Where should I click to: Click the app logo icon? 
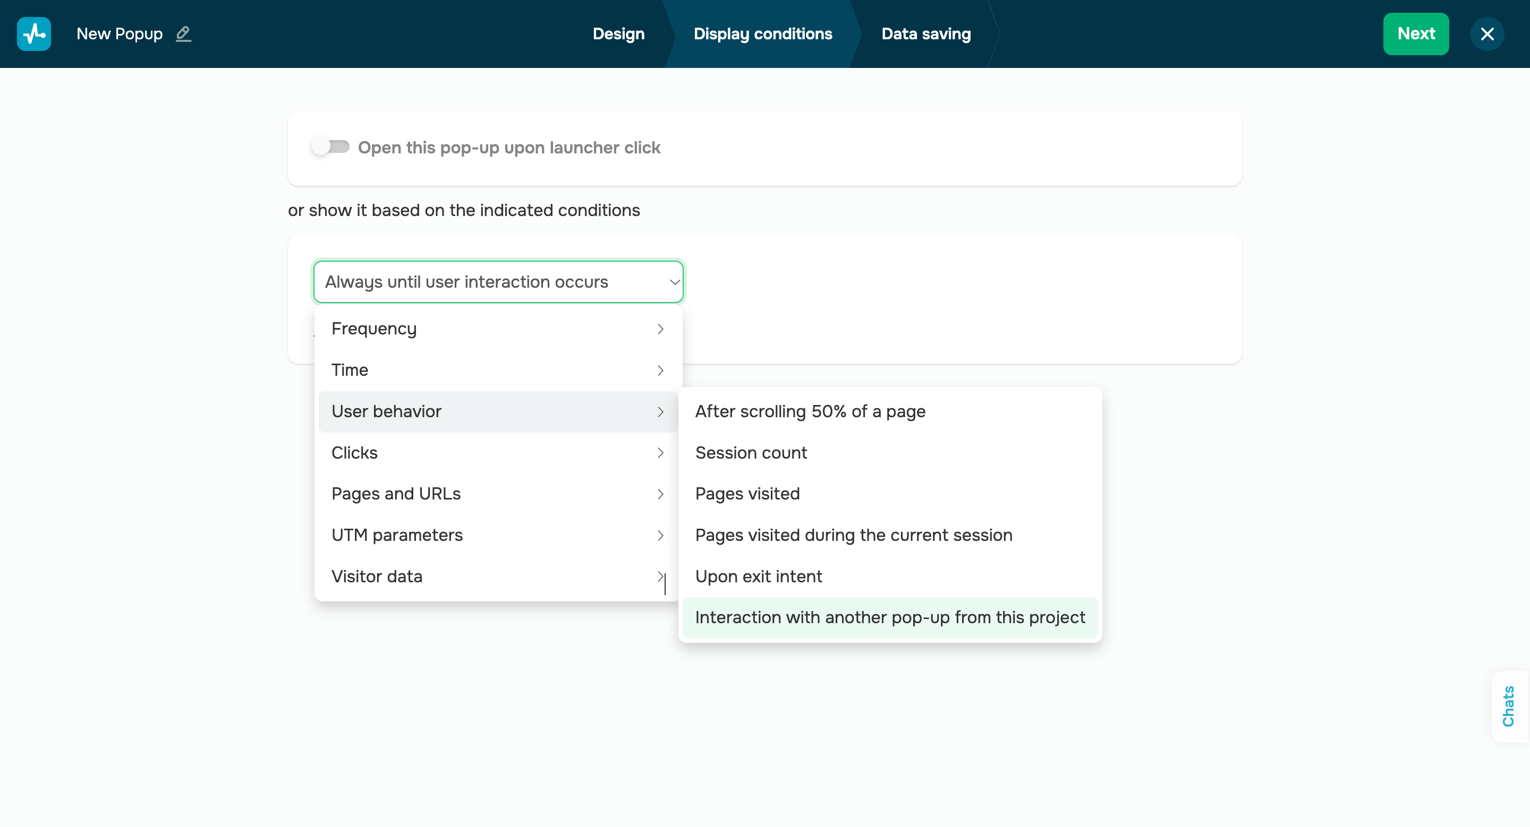tap(34, 34)
